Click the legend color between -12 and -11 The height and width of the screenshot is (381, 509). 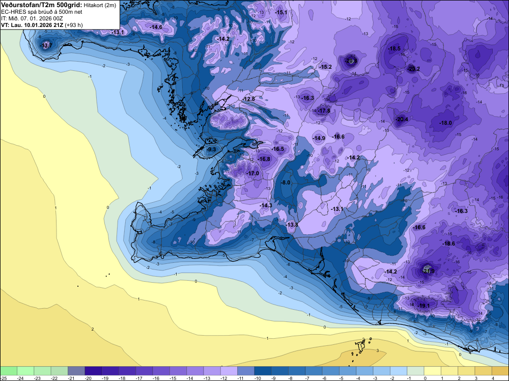[x=229, y=371]
